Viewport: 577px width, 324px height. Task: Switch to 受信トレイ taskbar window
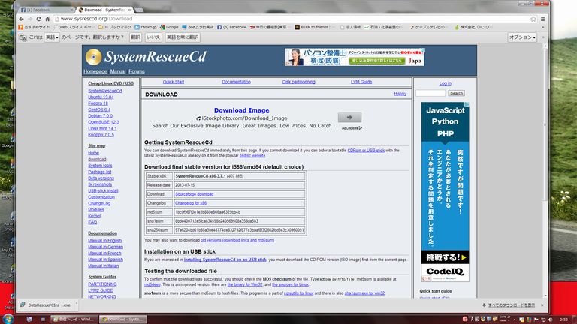[74, 319]
